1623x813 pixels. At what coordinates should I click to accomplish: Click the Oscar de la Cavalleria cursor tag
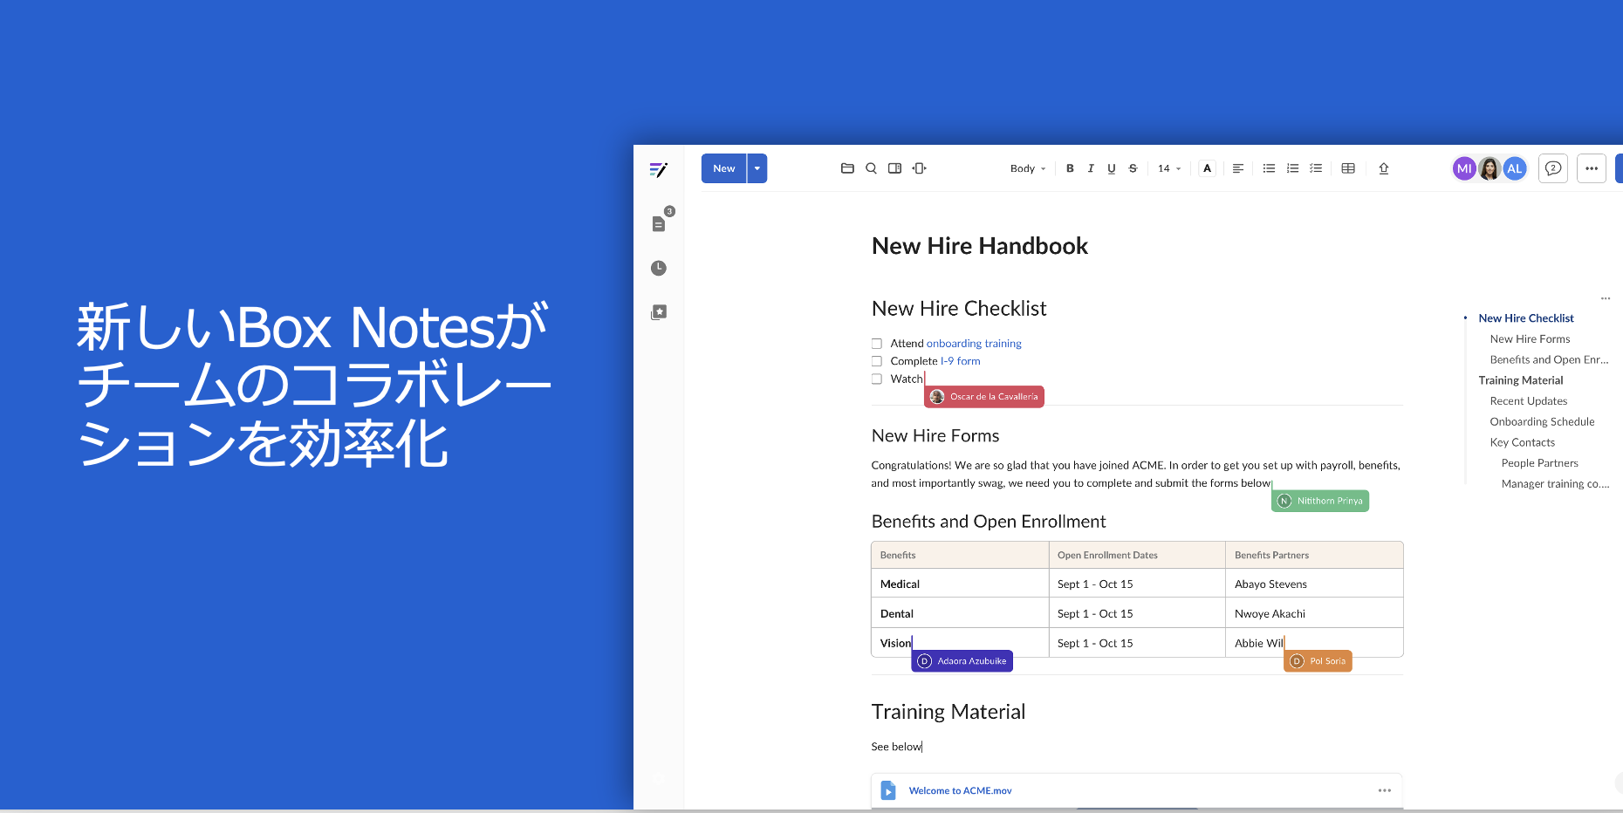pos(984,397)
